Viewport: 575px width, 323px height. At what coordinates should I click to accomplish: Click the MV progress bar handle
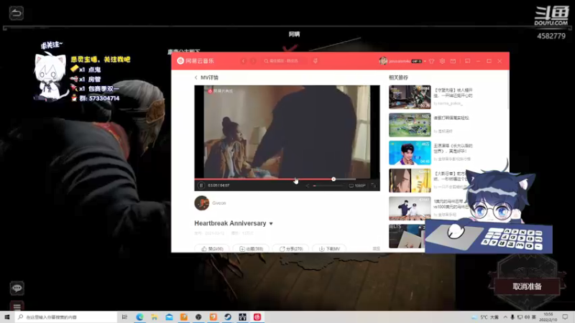(333, 179)
